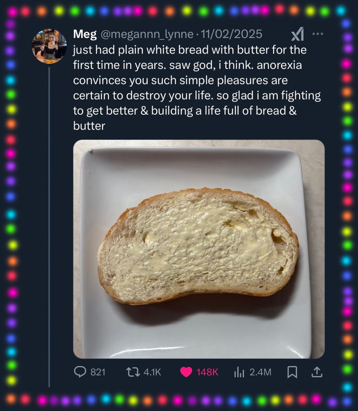Bookmark this tweet
The height and width of the screenshot is (411, 358).
(292, 372)
